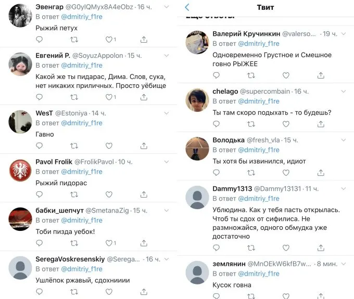Image resolution: width=354 pixels, height=299 pixels.
Task: Retweet chelago's reply
Action: [251, 124]
